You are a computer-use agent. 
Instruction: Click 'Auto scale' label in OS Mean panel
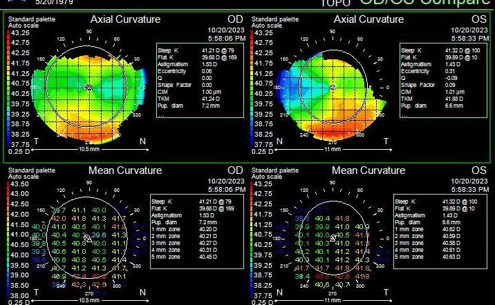[267, 177]
